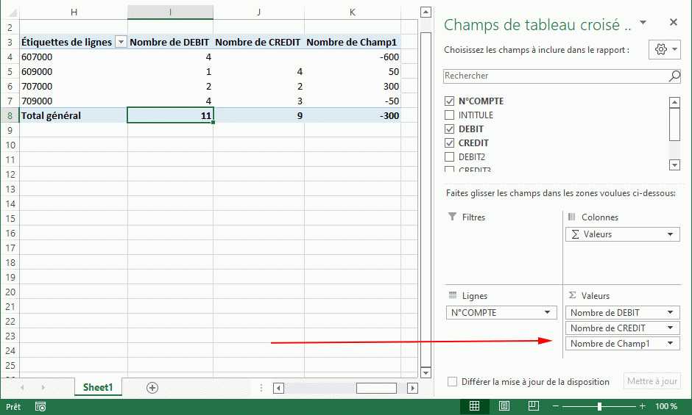Uncheck the N°COMPTE field checkbox
Image resolution: width=692 pixels, height=415 pixels.
point(449,101)
